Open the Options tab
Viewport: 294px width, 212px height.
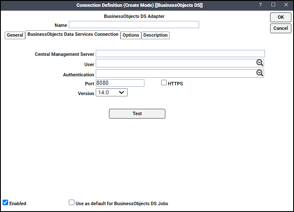(131, 35)
